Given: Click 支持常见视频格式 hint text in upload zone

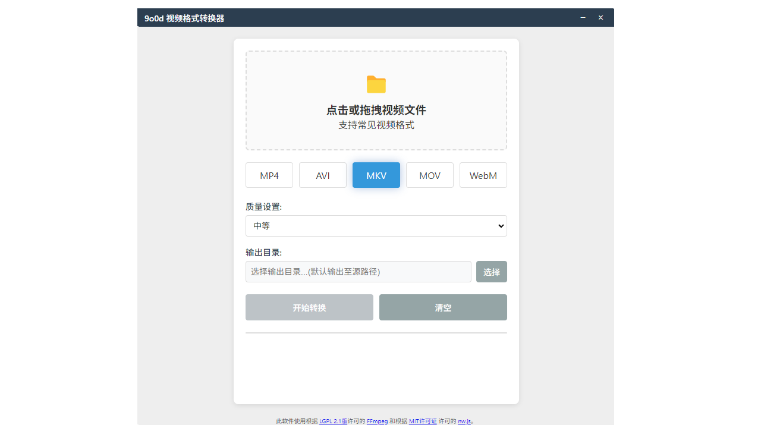Looking at the screenshot, I should [x=376, y=125].
